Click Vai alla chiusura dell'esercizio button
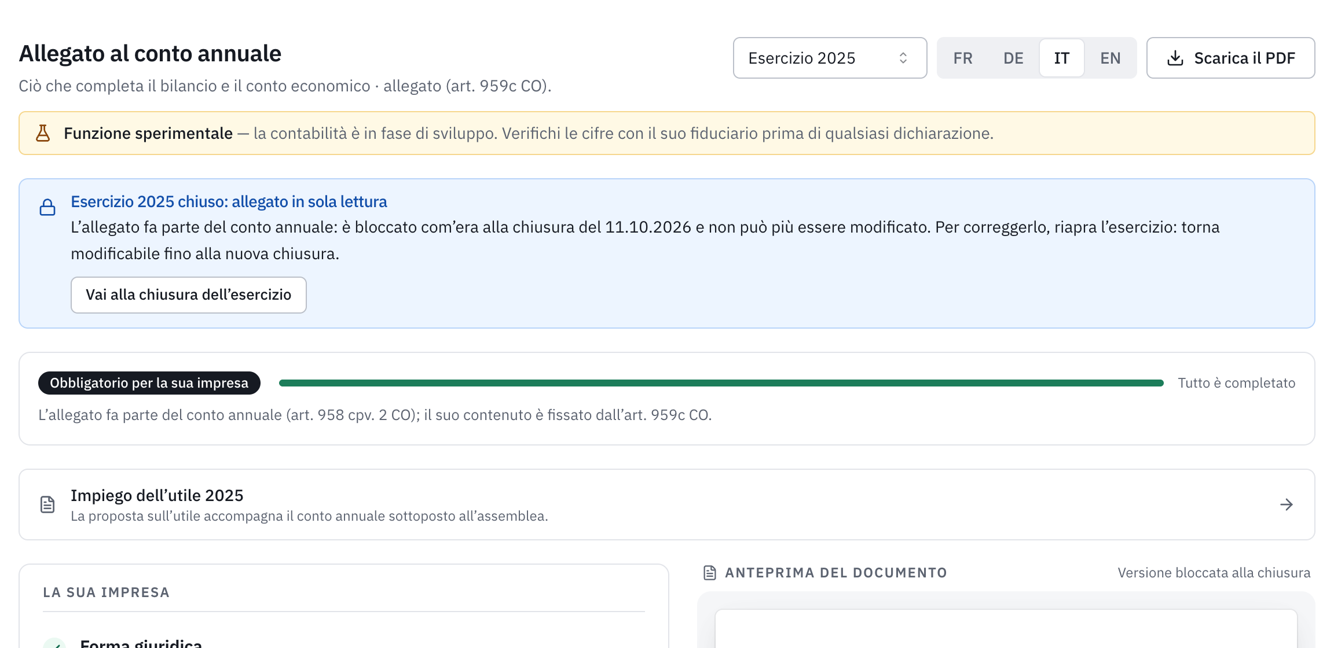Image resolution: width=1334 pixels, height=648 pixels. [189, 295]
